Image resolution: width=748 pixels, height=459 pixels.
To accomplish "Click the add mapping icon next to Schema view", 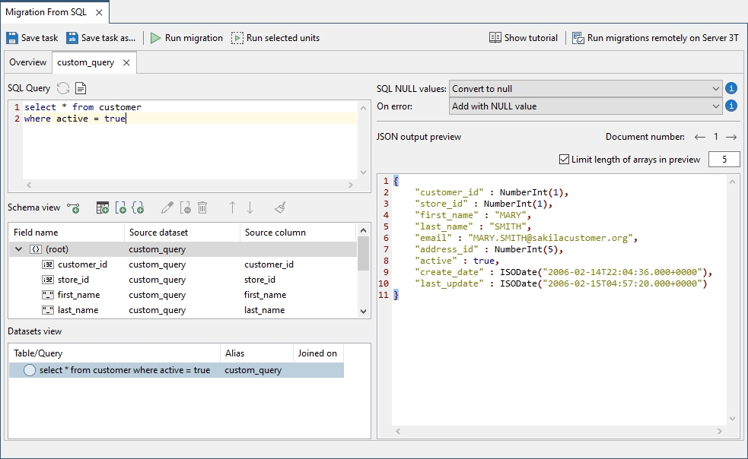I will click(x=74, y=207).
